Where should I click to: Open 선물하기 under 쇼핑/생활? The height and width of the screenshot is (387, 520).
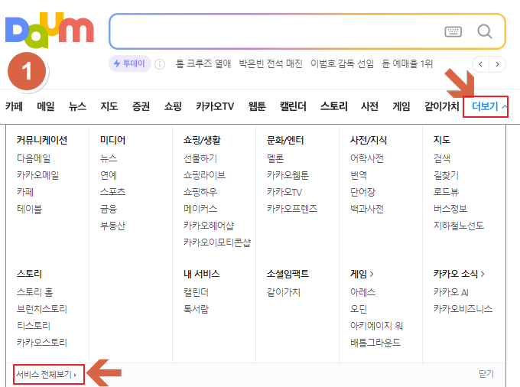tap(200, 158)
